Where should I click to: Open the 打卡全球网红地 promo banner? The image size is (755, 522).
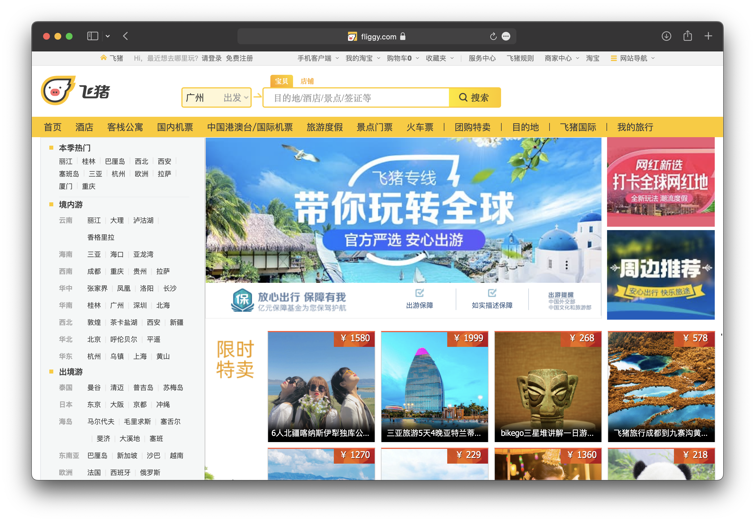660,182
